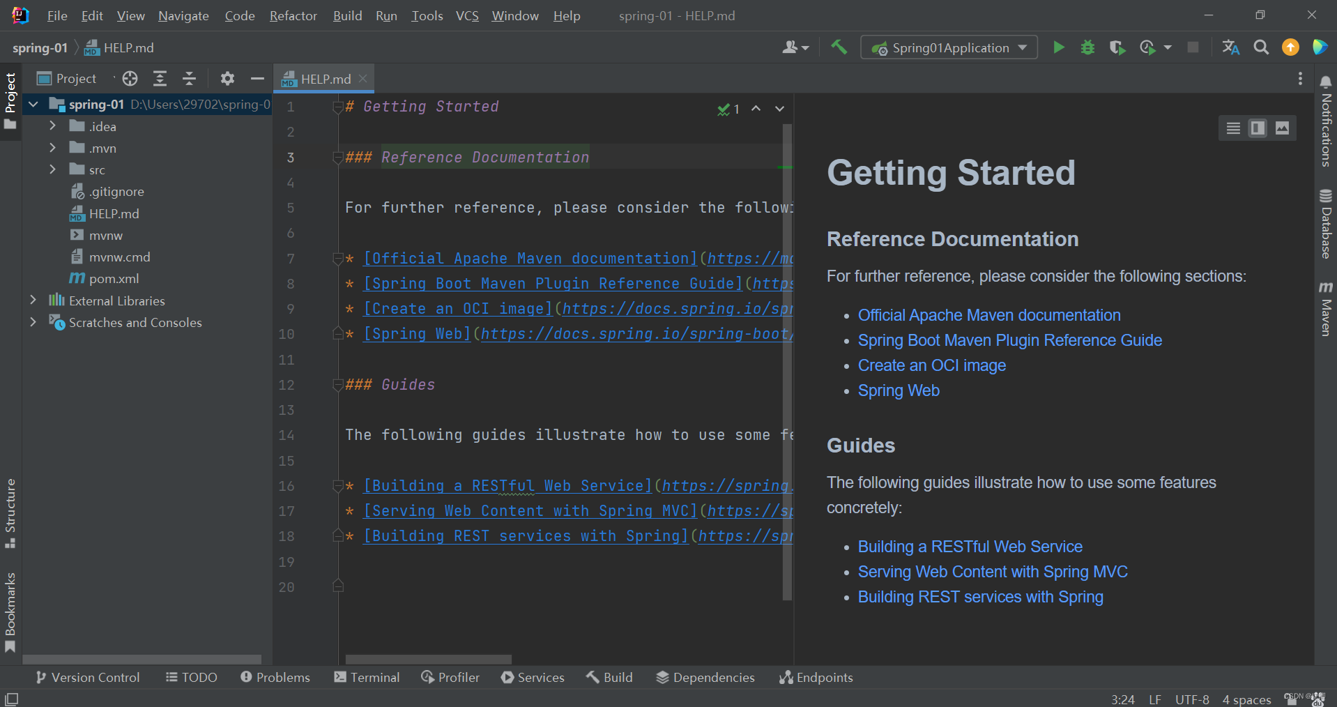The width and height of the screenshot is (1337, 707).
Task: Open the File menu
Action: 57,15
